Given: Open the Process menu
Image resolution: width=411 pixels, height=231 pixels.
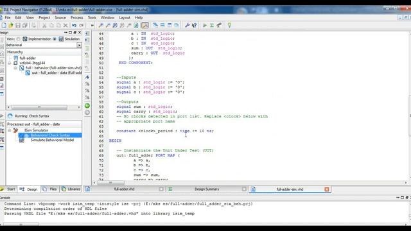Looking at the screenshot, I should coord(77,17).
